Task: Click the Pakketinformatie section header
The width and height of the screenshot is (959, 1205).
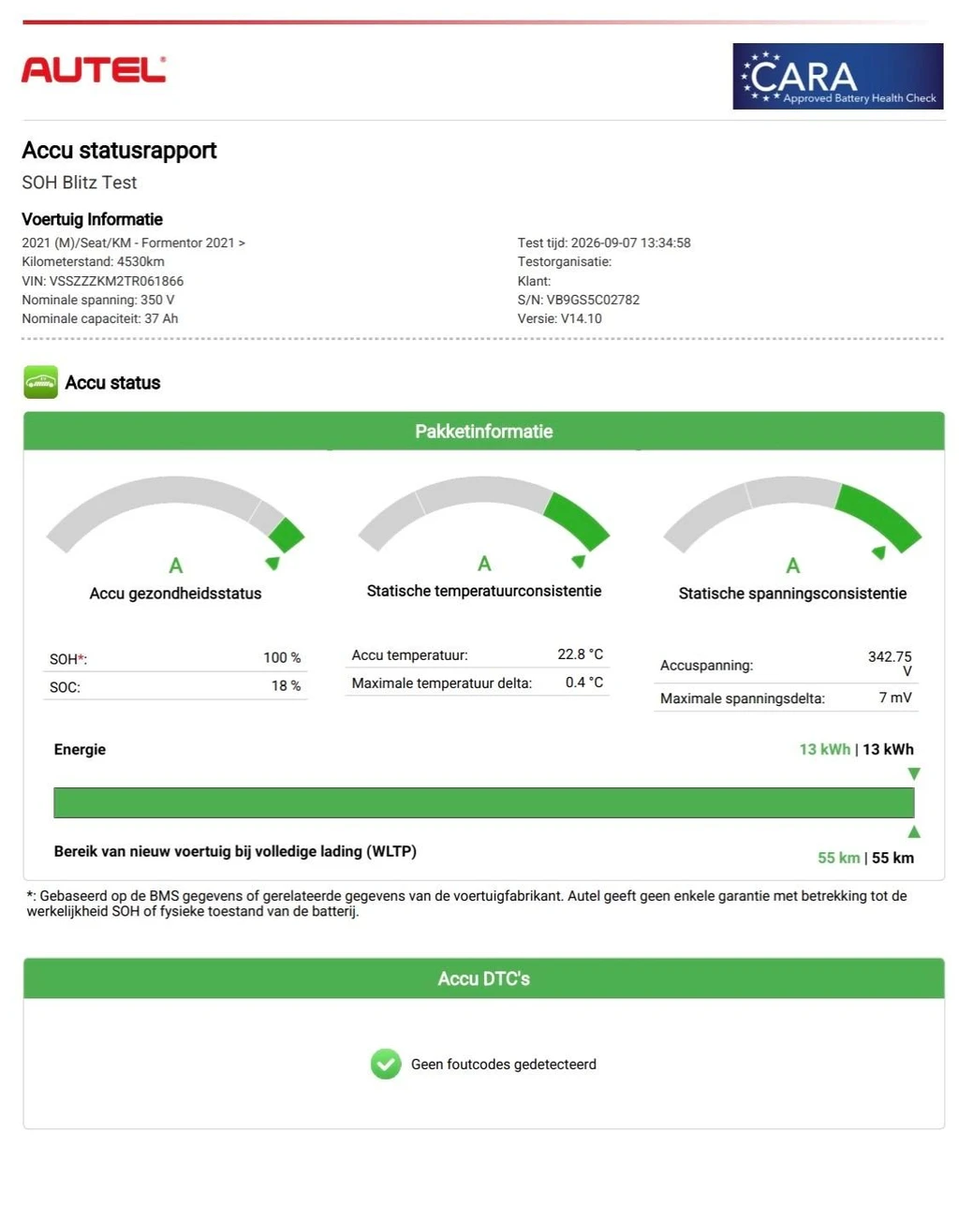Action: pos(484,431)
